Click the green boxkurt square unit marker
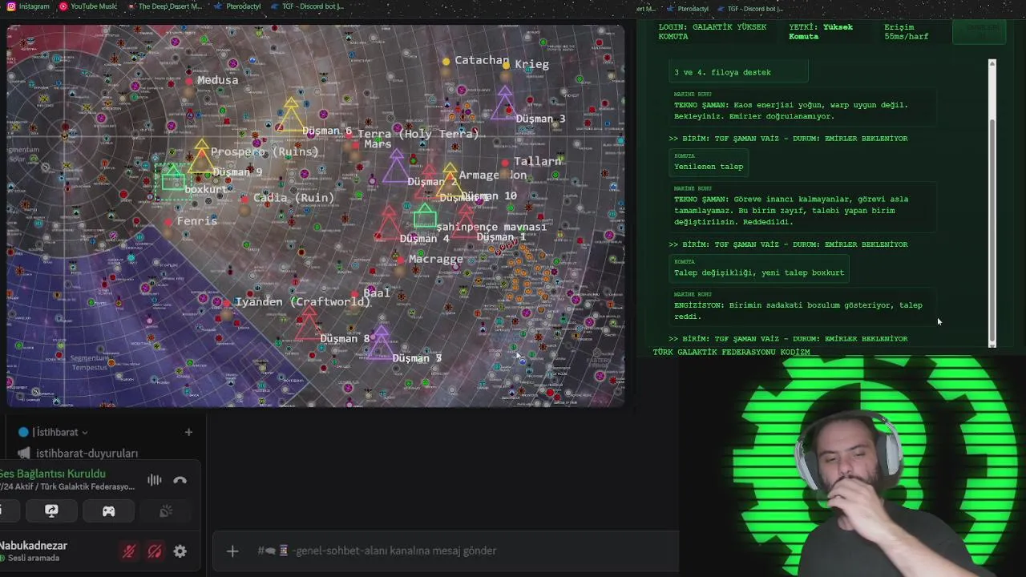The image size is (1026, 577). click(x=173, y=180)
